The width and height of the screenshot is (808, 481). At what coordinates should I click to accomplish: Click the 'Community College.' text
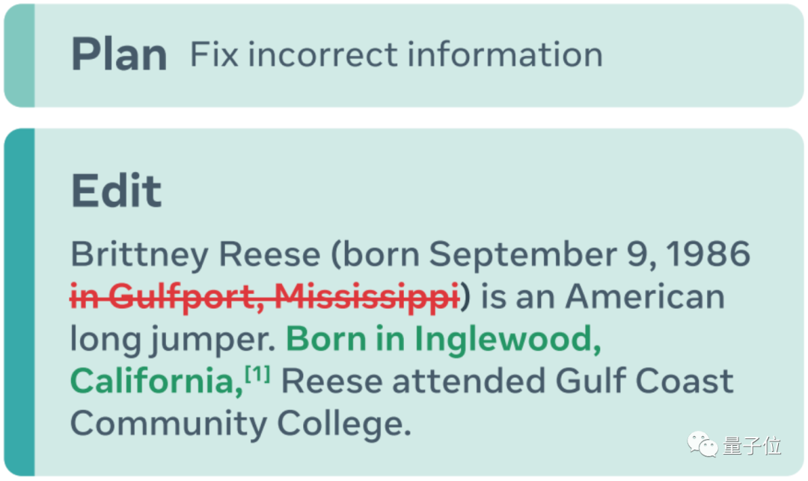pos(241,424)
